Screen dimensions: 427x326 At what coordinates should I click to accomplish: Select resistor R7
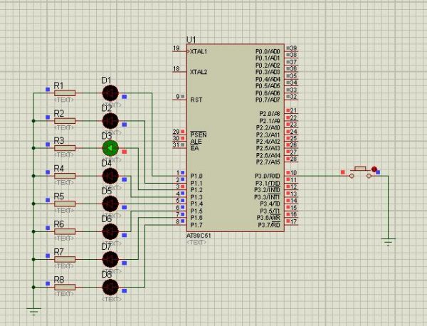coord(65,259)
